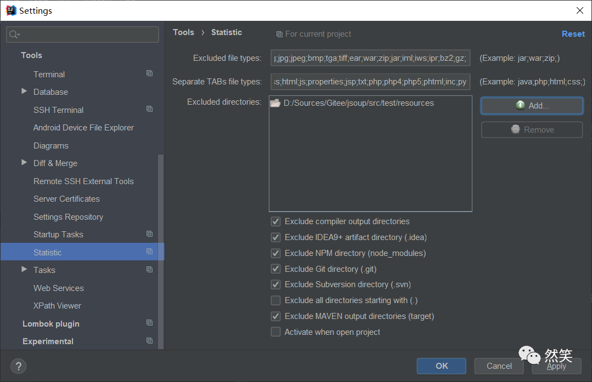The height and width of the screenshot is (382, 592).
Task: Click the Apply button
Action: 556,366
